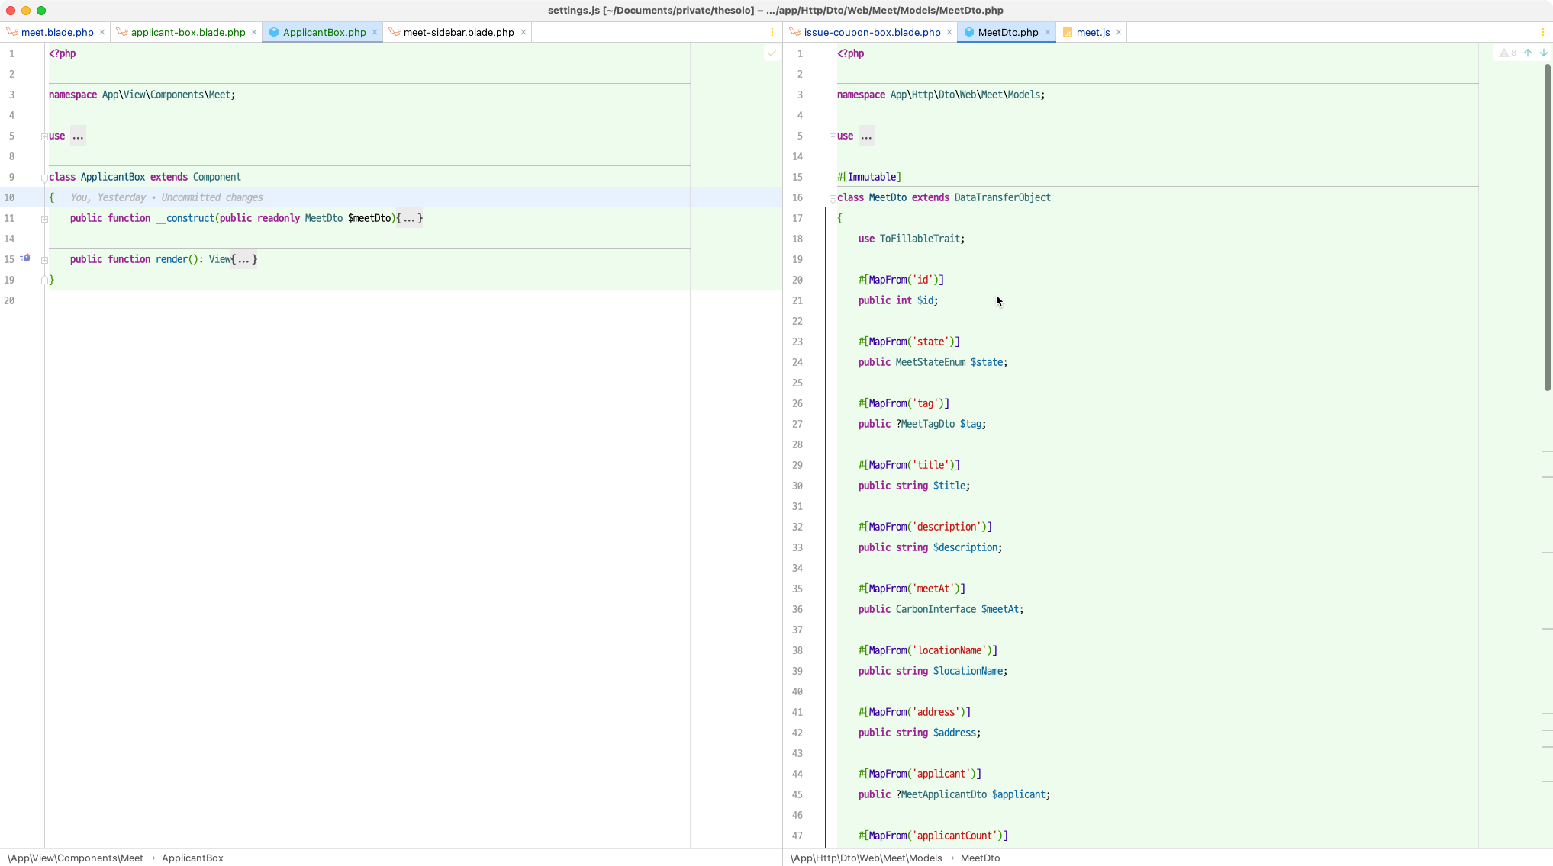Open the meet.js tab

tap(1092, 32)
